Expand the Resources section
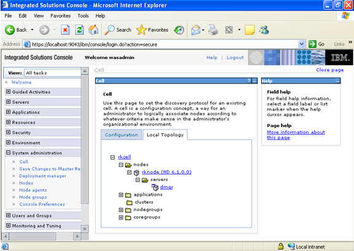 click(x=9, y=122)
